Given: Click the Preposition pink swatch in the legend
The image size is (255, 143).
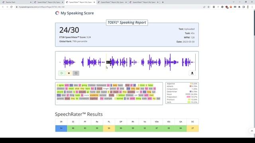Looking at the screenshot, I should 188,97.
